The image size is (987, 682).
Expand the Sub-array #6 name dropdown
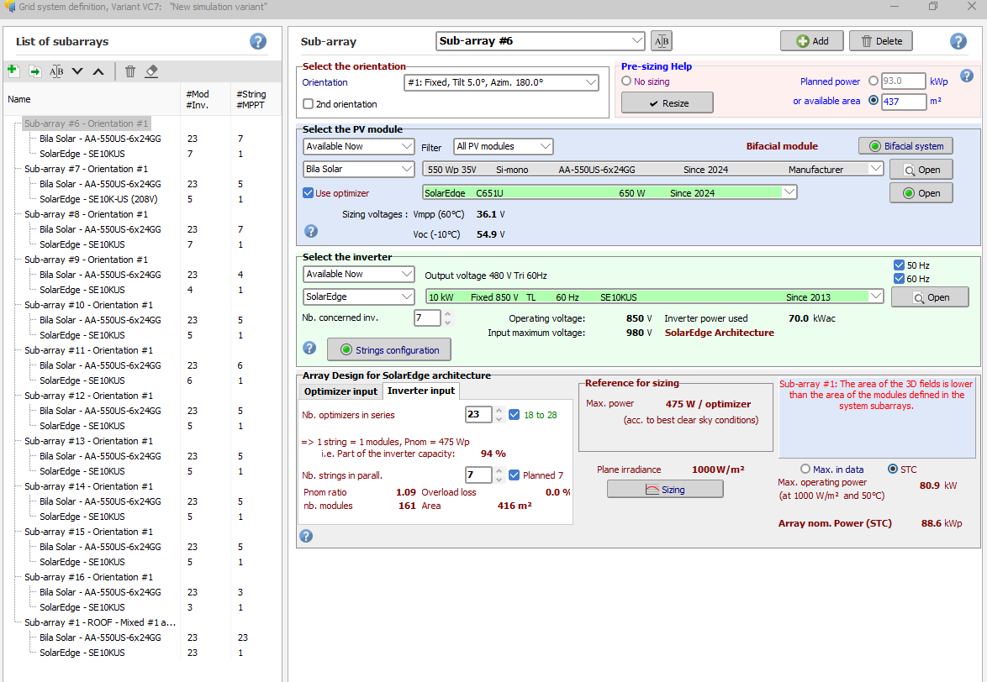click(x=636, y=41)
